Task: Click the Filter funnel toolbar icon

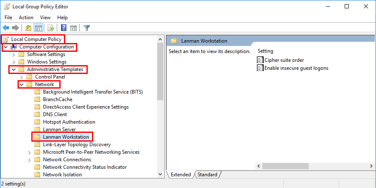Action: [x=86, y=28]
